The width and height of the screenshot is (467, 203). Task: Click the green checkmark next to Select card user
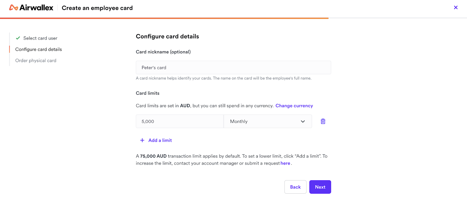click(x=18, y=38)
